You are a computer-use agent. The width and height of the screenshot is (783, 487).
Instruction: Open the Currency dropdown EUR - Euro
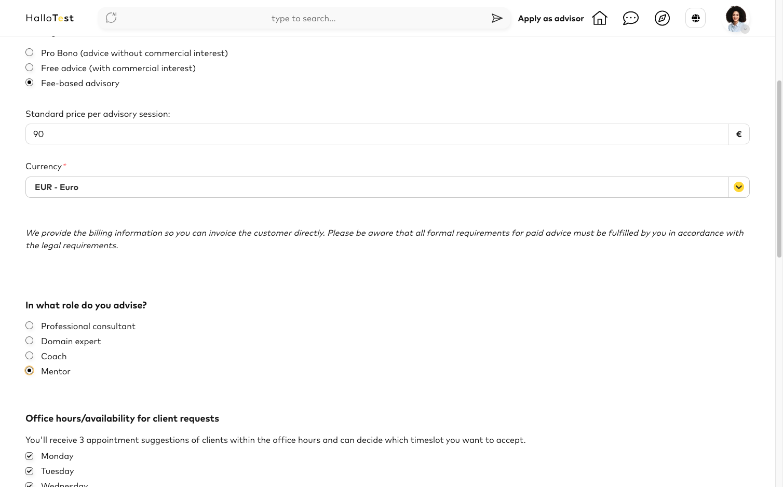387,187
